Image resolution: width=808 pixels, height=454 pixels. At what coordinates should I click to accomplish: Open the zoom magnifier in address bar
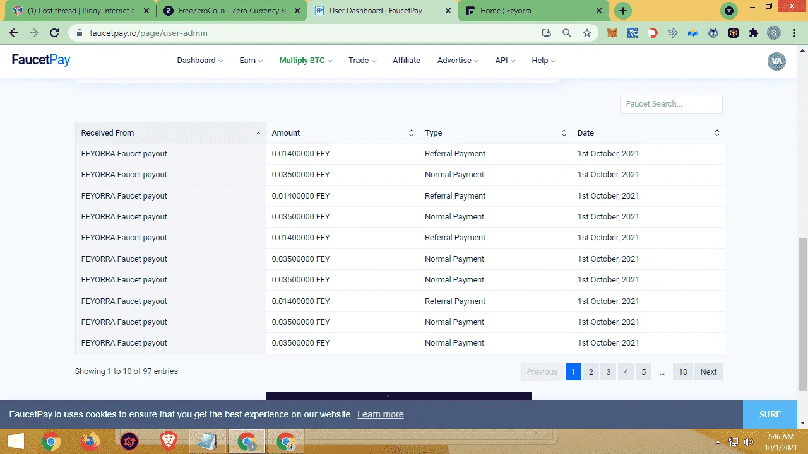point(567,33)
